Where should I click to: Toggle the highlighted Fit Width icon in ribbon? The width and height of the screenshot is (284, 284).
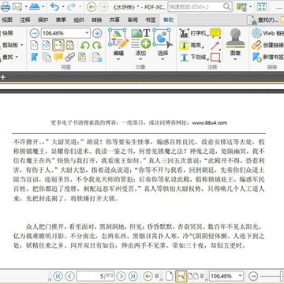58,45
